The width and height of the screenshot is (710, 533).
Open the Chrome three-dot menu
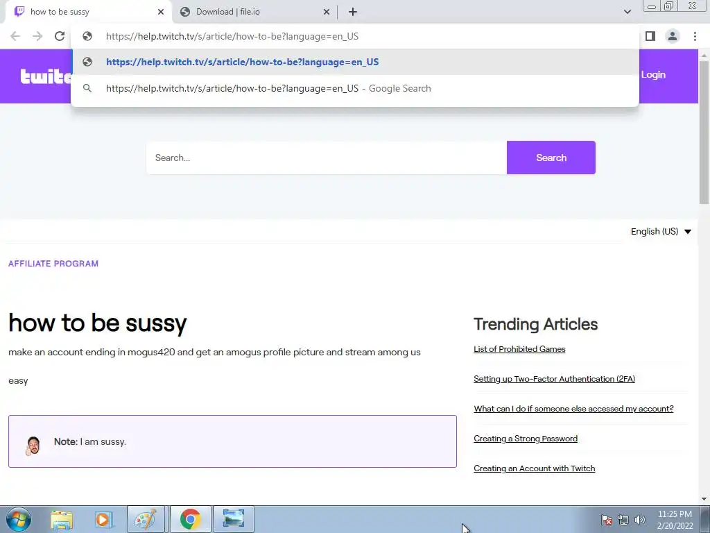695,36
